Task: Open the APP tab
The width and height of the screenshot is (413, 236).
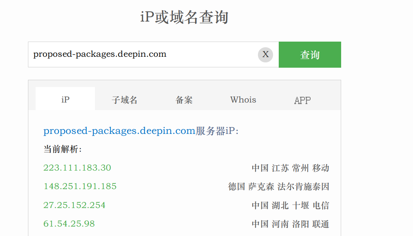Action: pyautogui.click(x=303, y=100)
